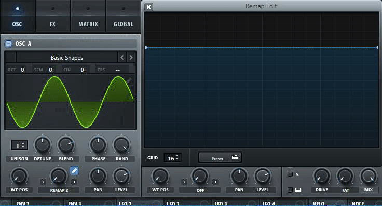Click the right remap curve endpoint

pyautogui.click(x=377, y=48)
